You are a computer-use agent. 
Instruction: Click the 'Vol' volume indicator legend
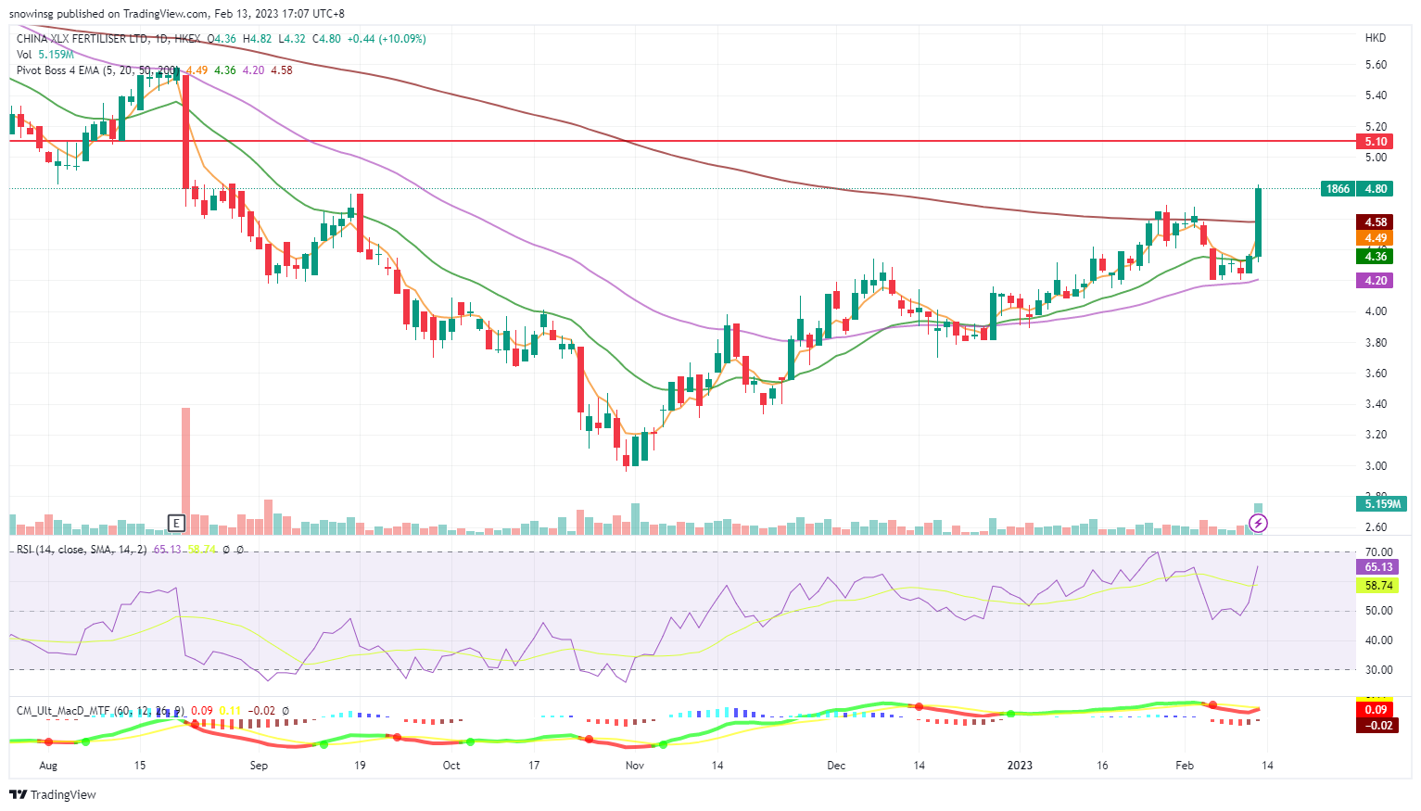click(25, 55)
